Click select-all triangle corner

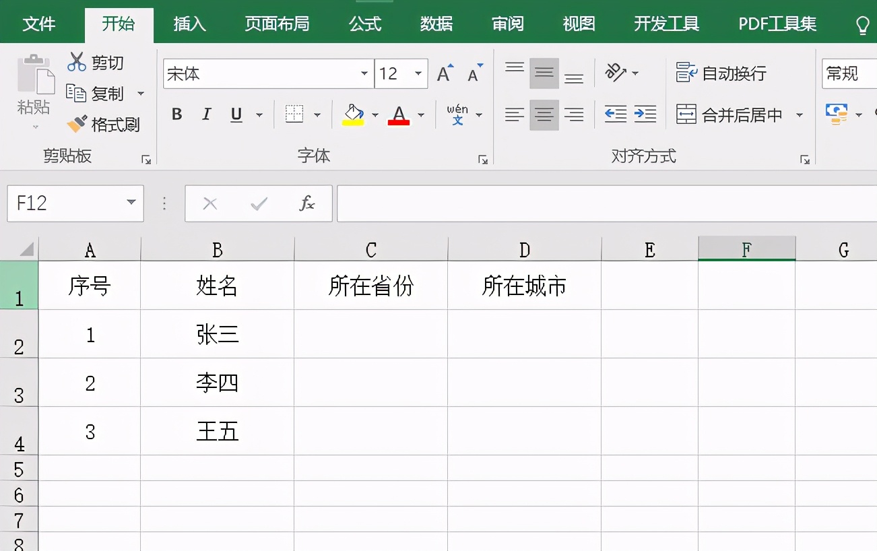[26, 250]
